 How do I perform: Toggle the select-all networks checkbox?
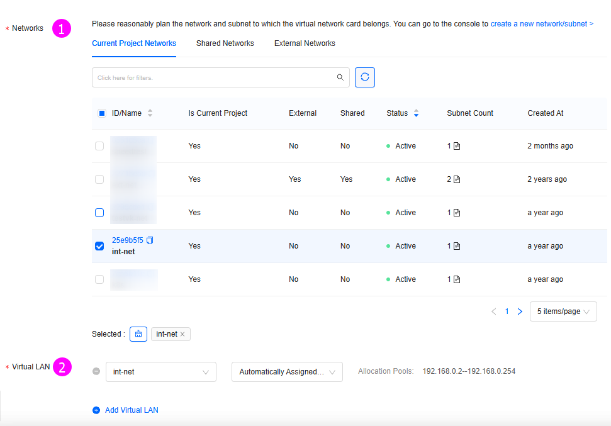pos(102,113)
